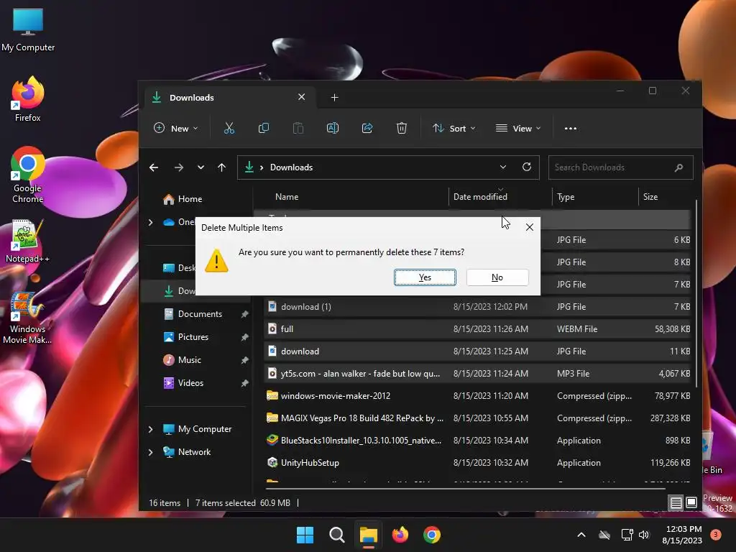Open the Notepad++ desktop shortcut
The image size is (736, 552).
point(27,241)
